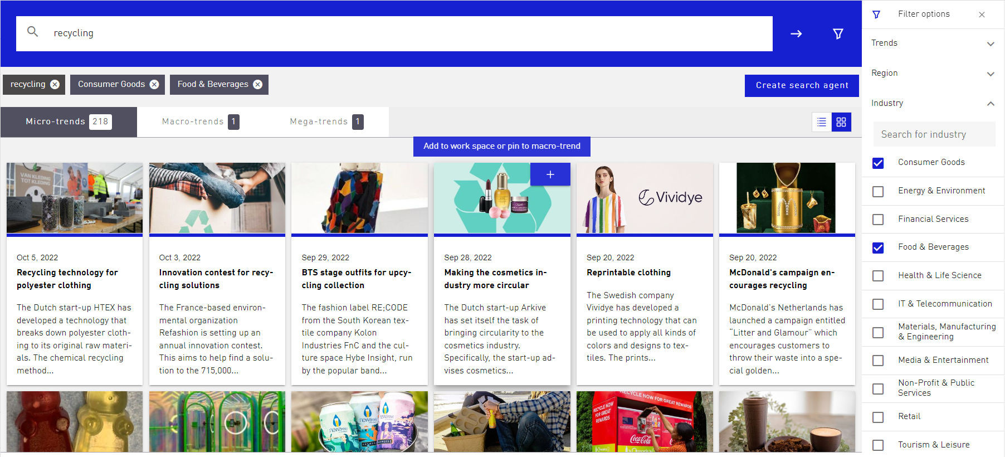Focus the recycling search input field
The width and height of the screenshot is (1005, 457).
click(394, 33)
